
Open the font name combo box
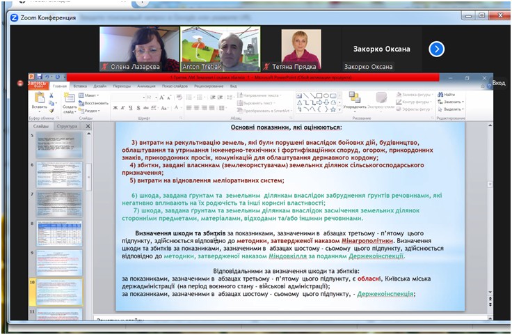pyautogui.click(x=128, y=98)
